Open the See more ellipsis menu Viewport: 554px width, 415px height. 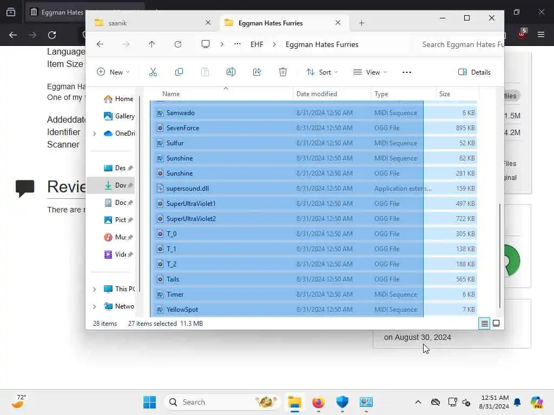click(x=407, y=72)
